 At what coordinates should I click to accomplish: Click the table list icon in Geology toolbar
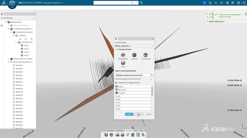(x=138, y=135)
